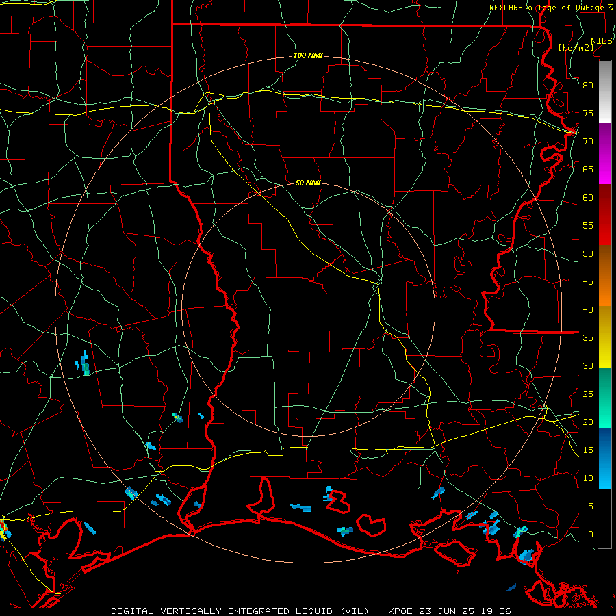
Task: Pick the green segment of the color bar
Action: coord(604,398)
